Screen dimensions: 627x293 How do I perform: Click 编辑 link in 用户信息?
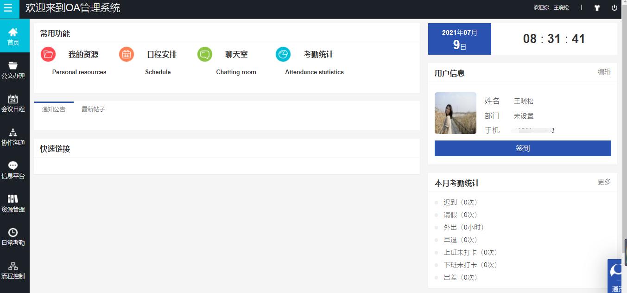[604, 72]
